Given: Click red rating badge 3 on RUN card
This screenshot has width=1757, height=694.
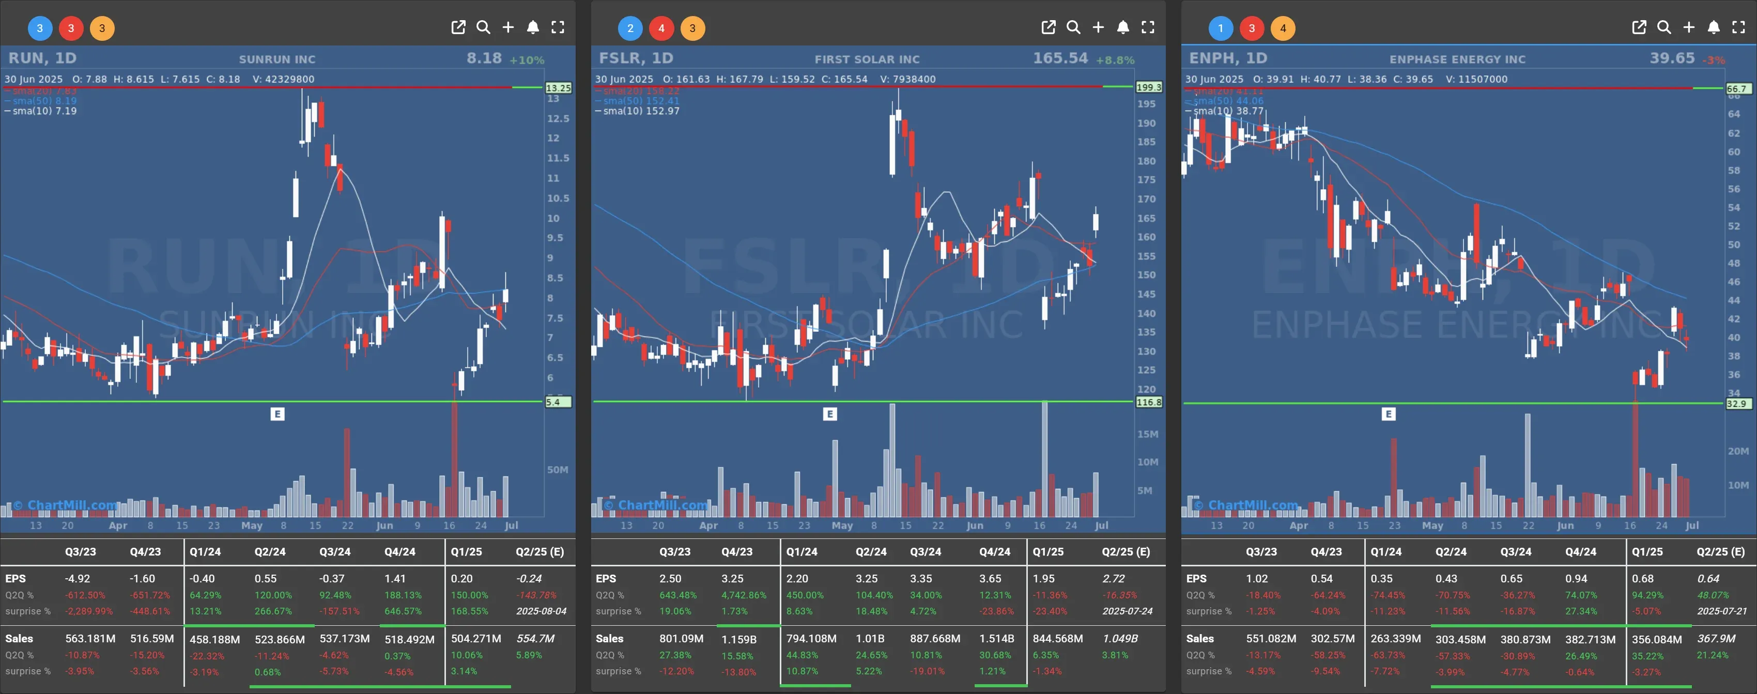Looking at the screenshot, I should [x=71, y=28].
